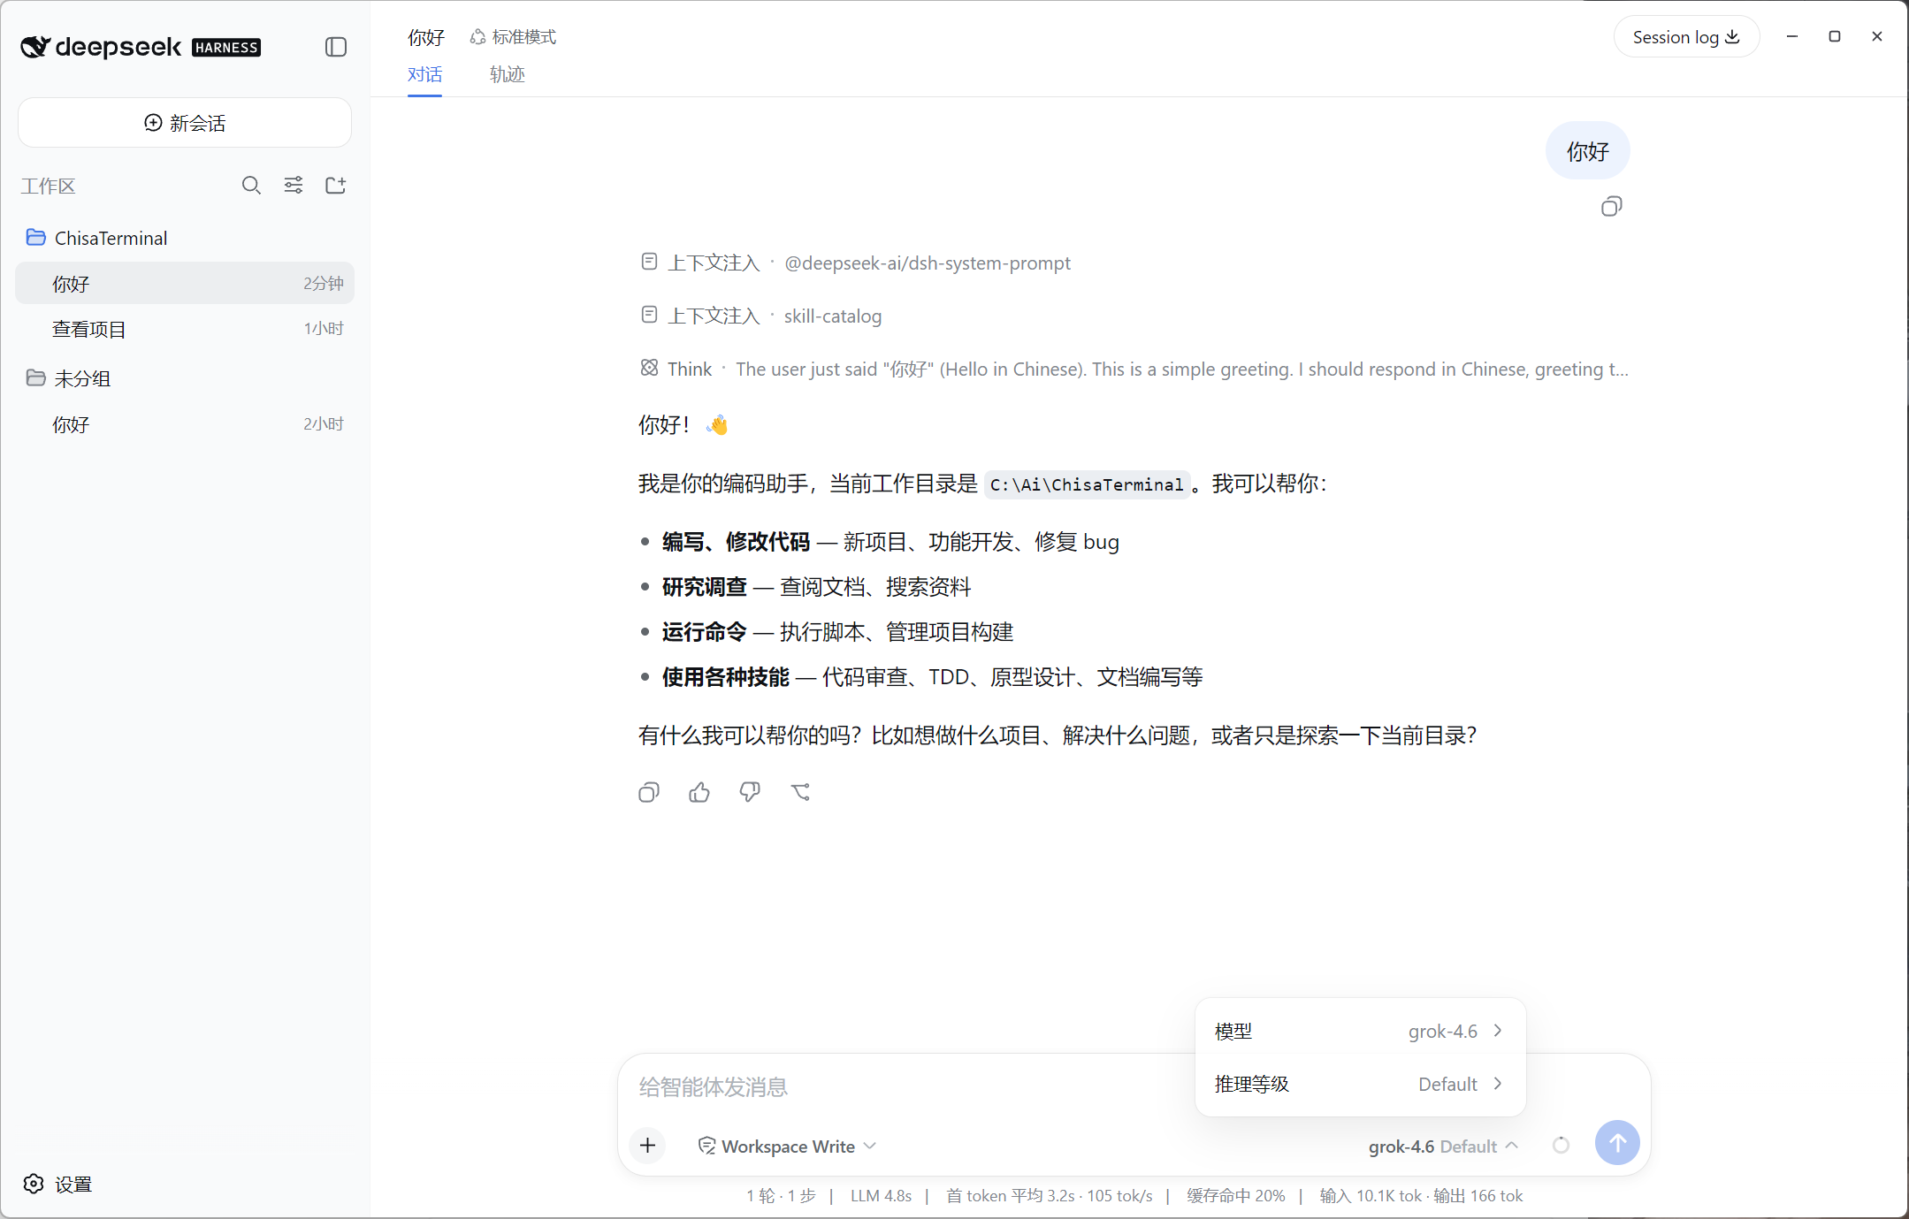The width and height of the screenshot is (1909, 1219).
Task: Maximize the application window
Action: [1835, 36]
